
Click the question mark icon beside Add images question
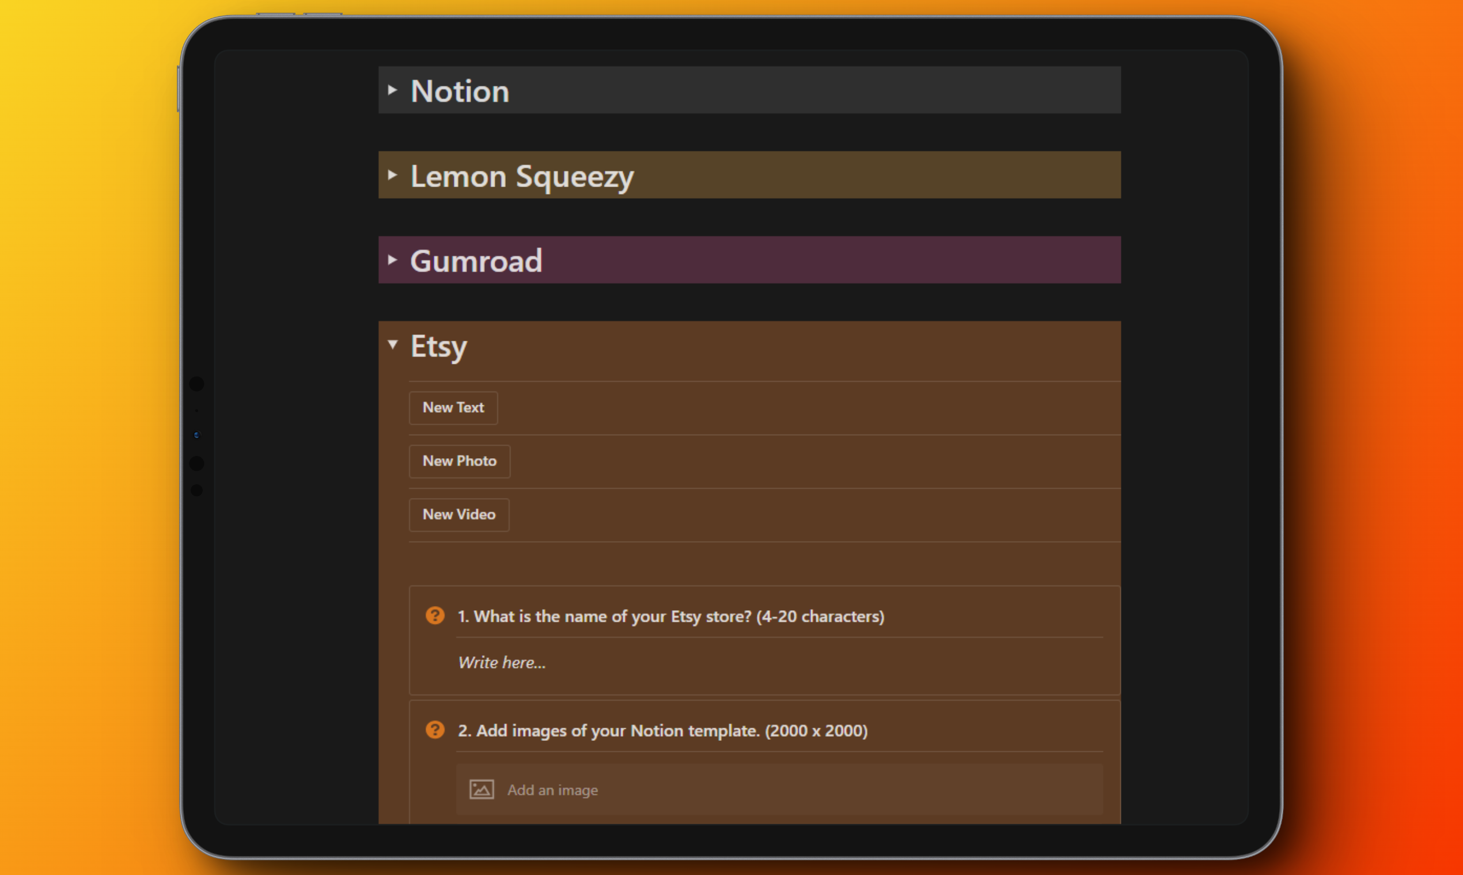(x=435, y=730)
